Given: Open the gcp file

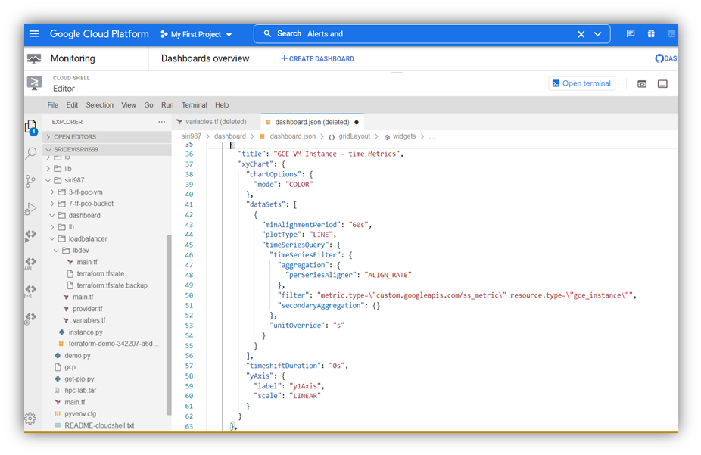Looking at the screenshot, I should pyautogui.click(x=70, y=367).
